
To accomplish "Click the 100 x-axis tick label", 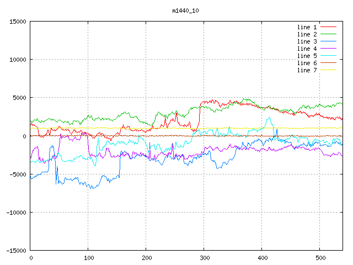I will click(88, 257).
